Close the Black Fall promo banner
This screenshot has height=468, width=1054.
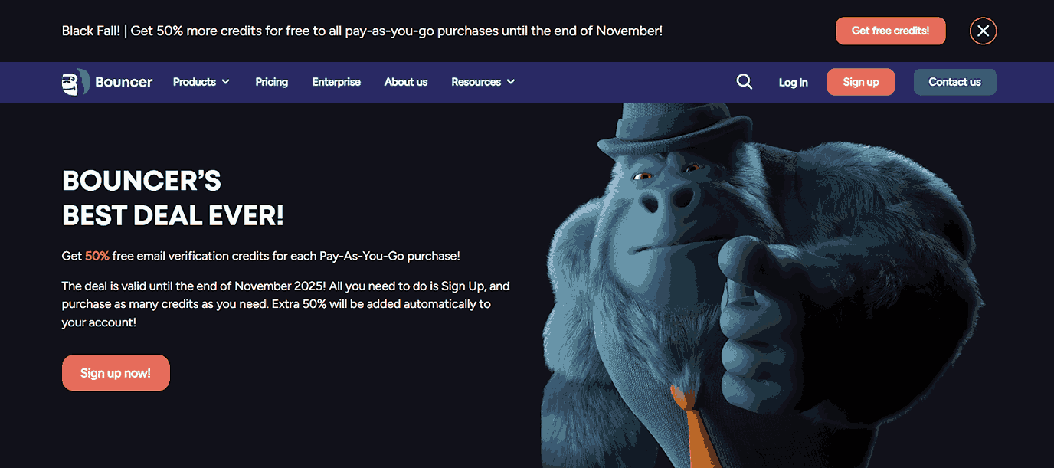click(x=983, y=31)
